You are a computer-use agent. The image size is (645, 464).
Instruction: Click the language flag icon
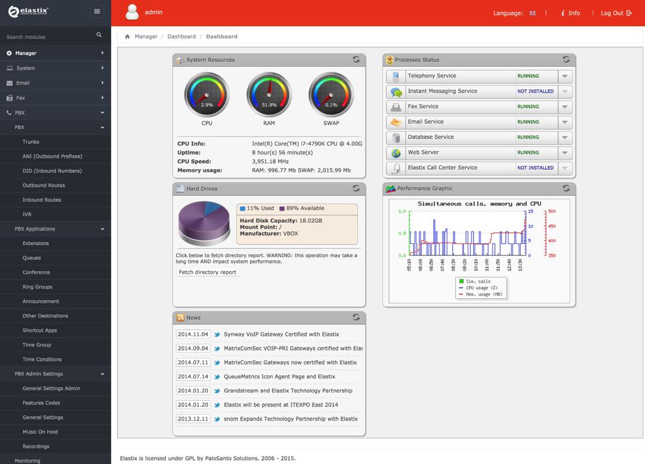[x=532, y=13]
